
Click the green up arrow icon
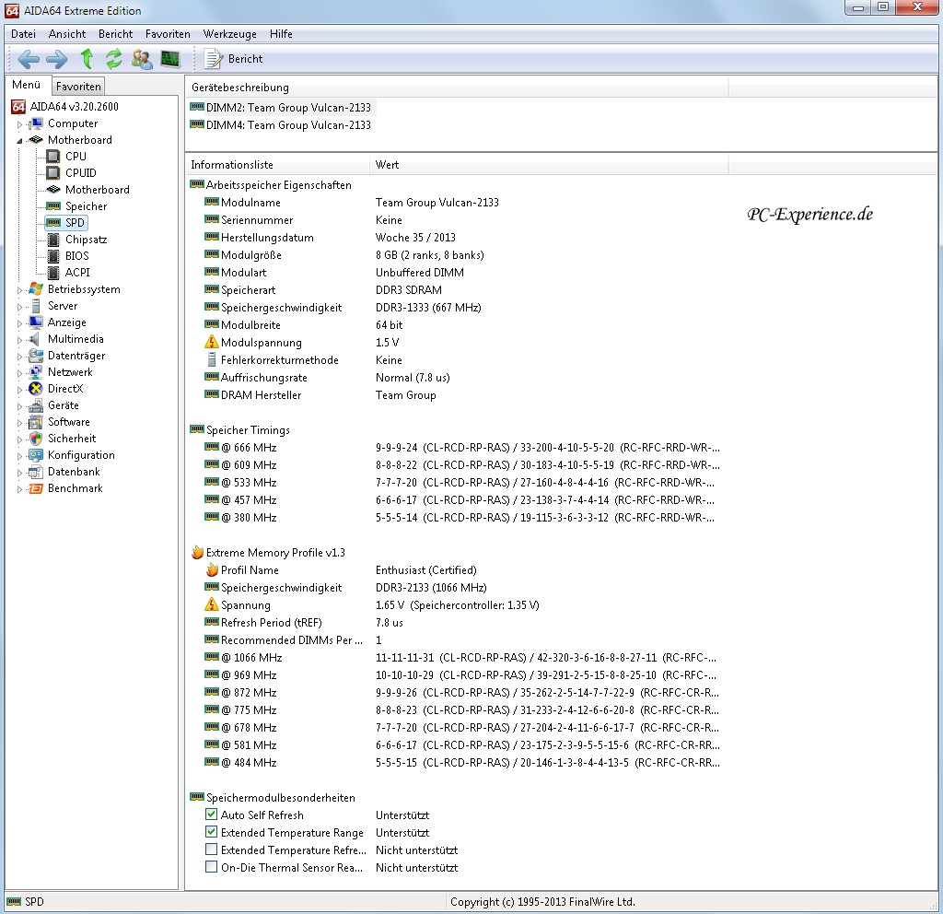pyautogui.click(x=87, y=60)
